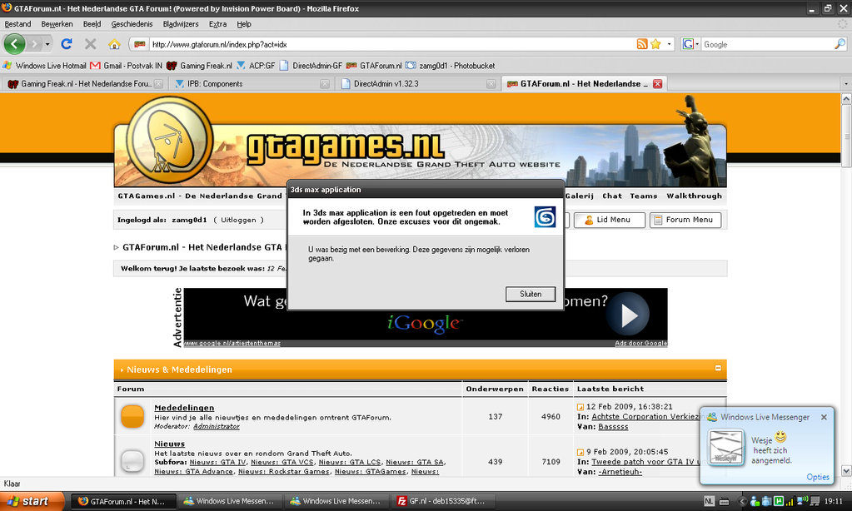852x511 pixels.
Task: Click Sluiten in 3ds max error dialog
Action: [531, 294]
